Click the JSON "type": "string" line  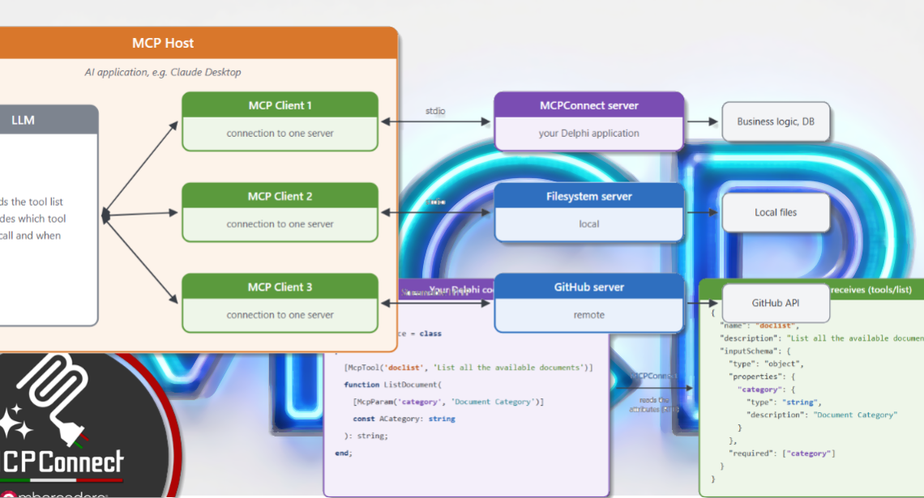pos(783,402)
